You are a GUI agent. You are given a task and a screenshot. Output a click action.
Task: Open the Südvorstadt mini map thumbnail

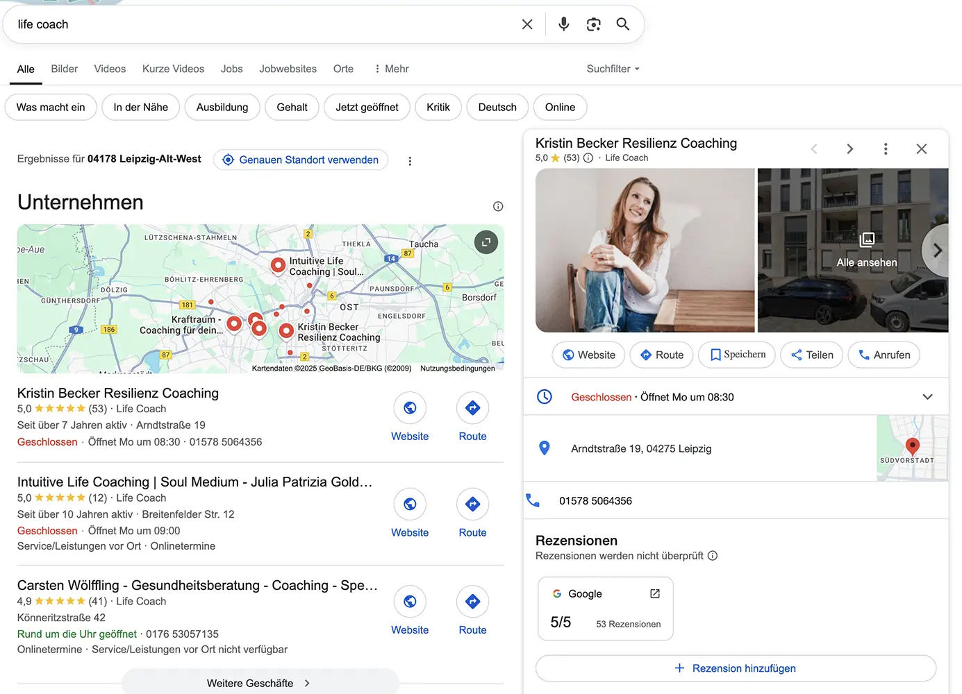click(x=912, y=448)
